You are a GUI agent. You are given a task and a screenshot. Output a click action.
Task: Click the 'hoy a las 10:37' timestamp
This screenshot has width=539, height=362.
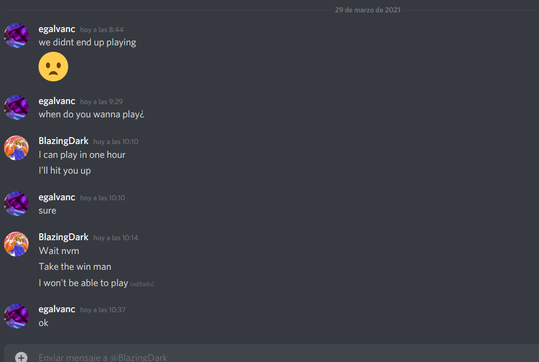(x=103, y=310)
